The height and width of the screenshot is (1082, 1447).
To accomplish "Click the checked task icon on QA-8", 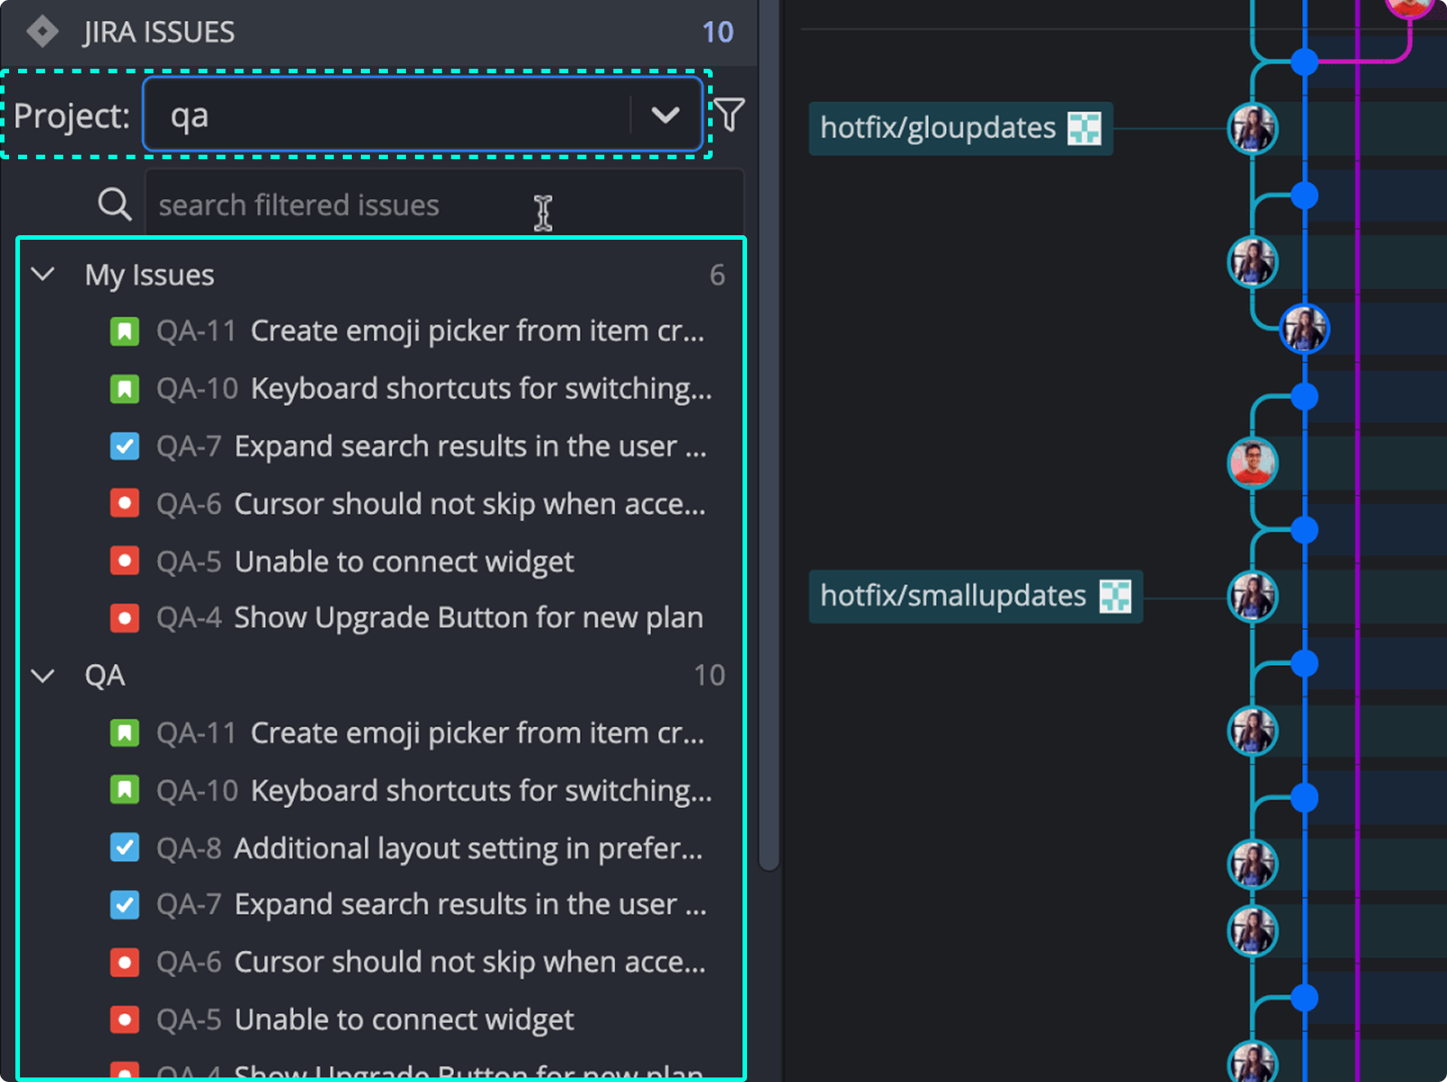I will coord(125,848).
